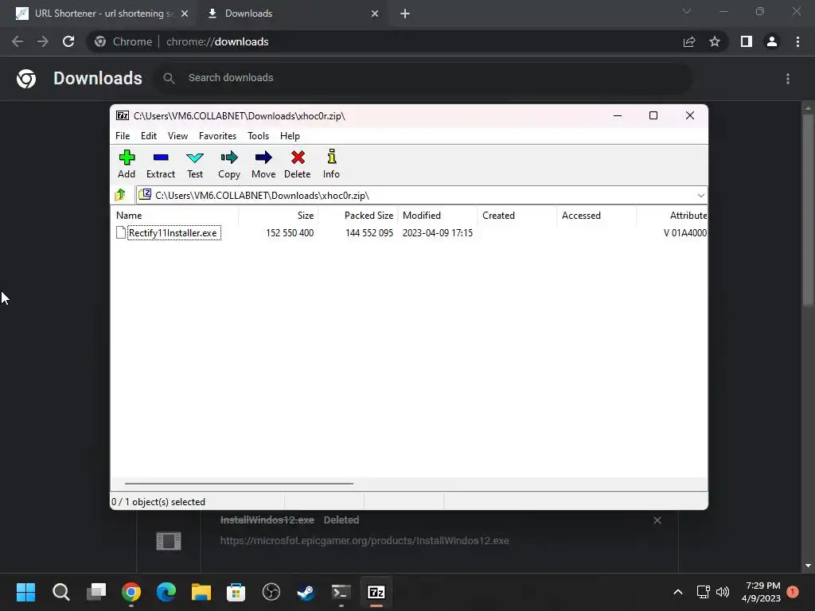Open the Chrome profile icon
The width and height of the screenshot is (815, 611).
pos(772,41)
